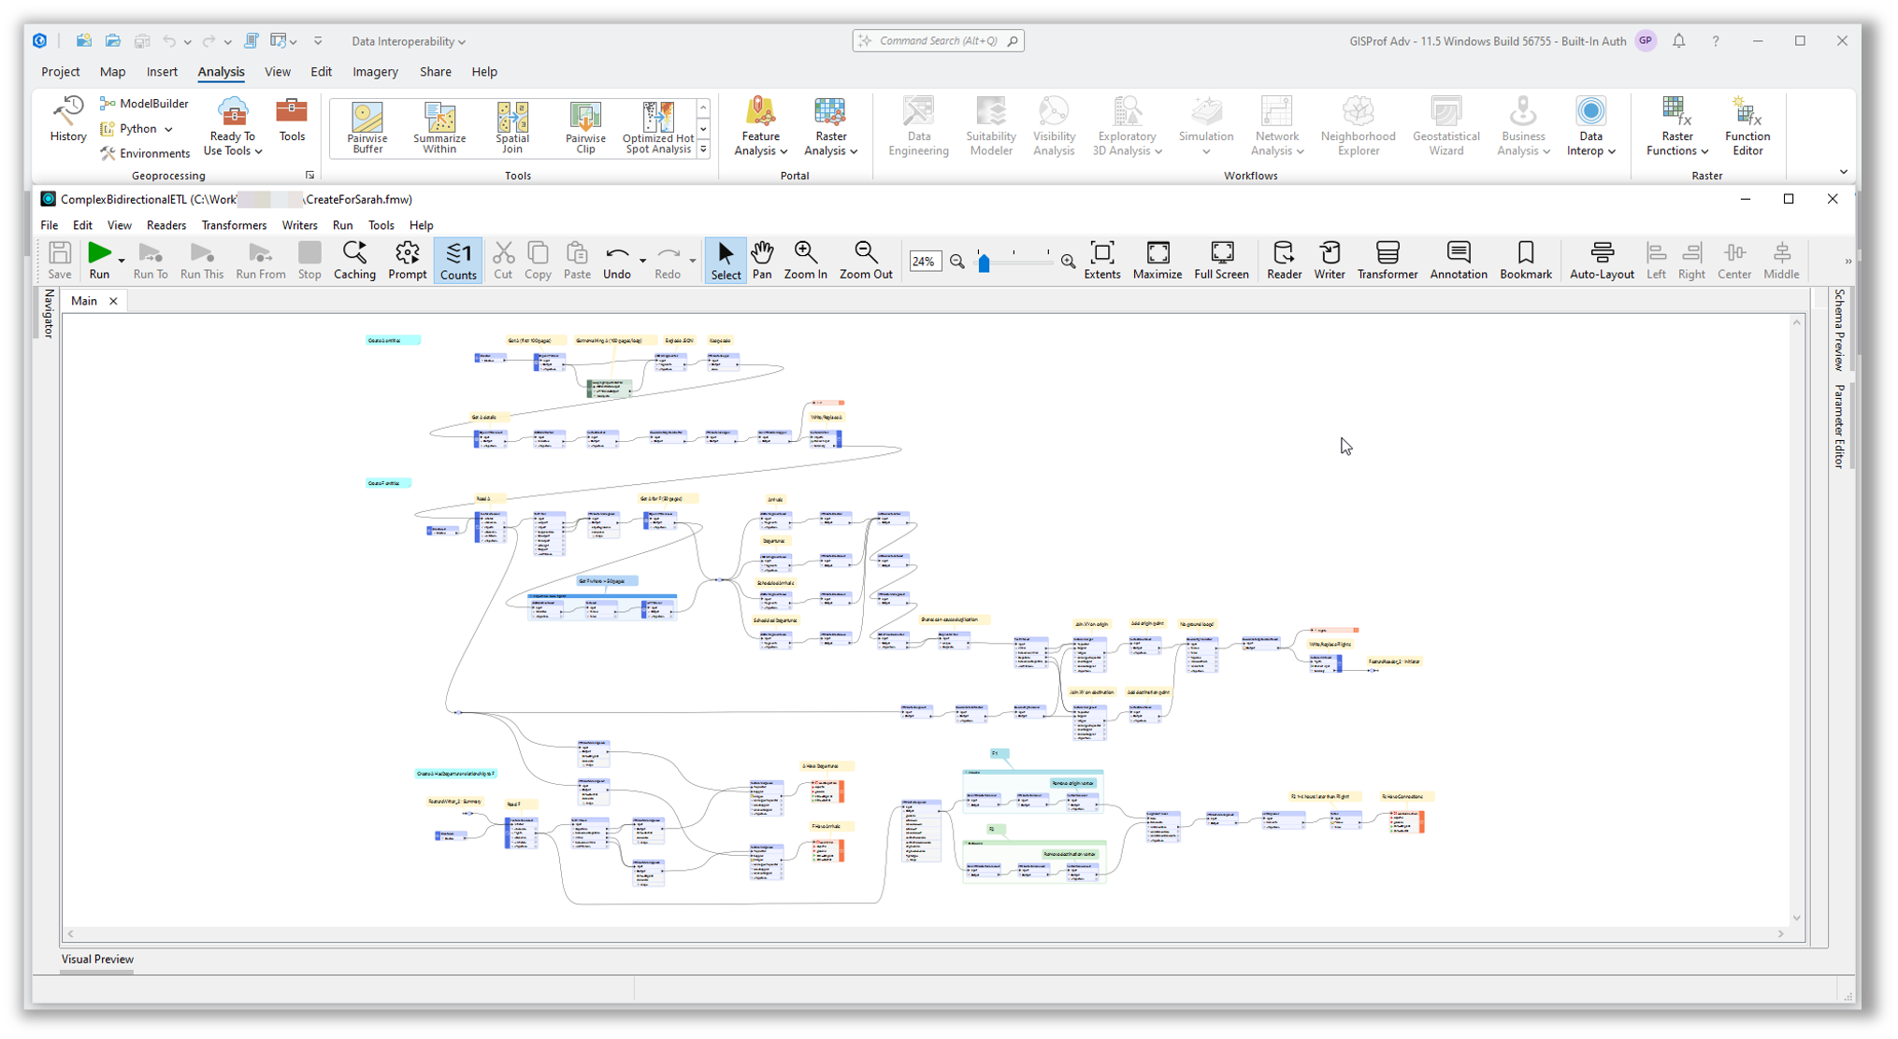Screen dimensions: 1898x1039
Task: Add a new Transformer to the workspace
Action: (1388, 260)
